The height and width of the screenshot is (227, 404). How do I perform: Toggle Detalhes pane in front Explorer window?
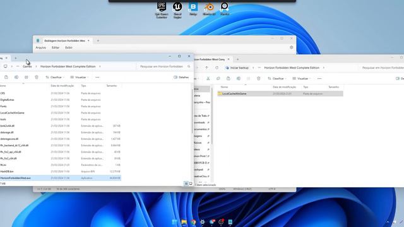tap(181, 77)
